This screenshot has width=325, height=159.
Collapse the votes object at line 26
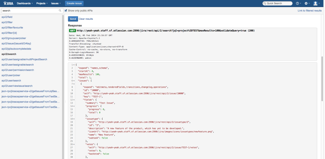[x=74, y=144]
